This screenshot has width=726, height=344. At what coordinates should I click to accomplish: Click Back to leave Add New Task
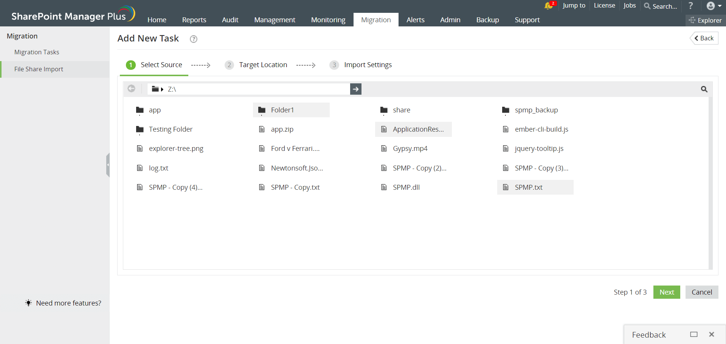[x=704, y=38]
